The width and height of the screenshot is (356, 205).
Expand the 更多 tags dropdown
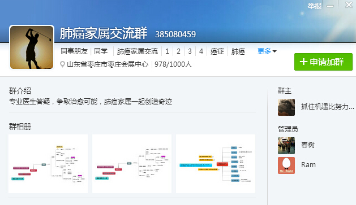click(267, 51)
